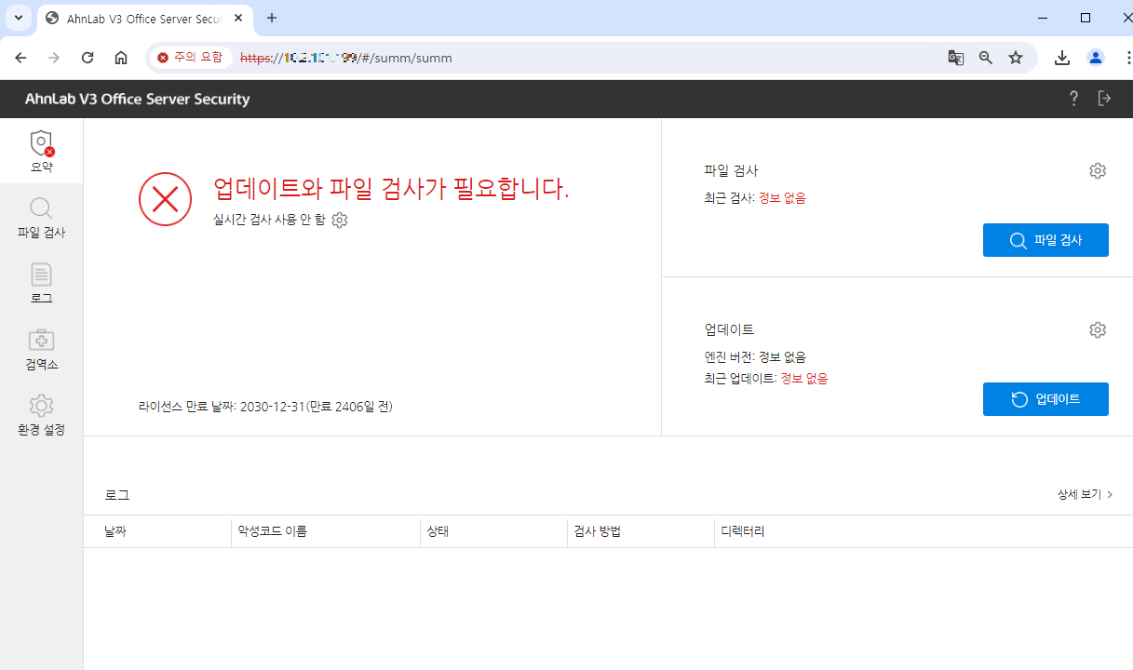Bookmark this page with the star
Image resolution: width=1133 pixels, height=670 pixels.
tap(1016, 58)
